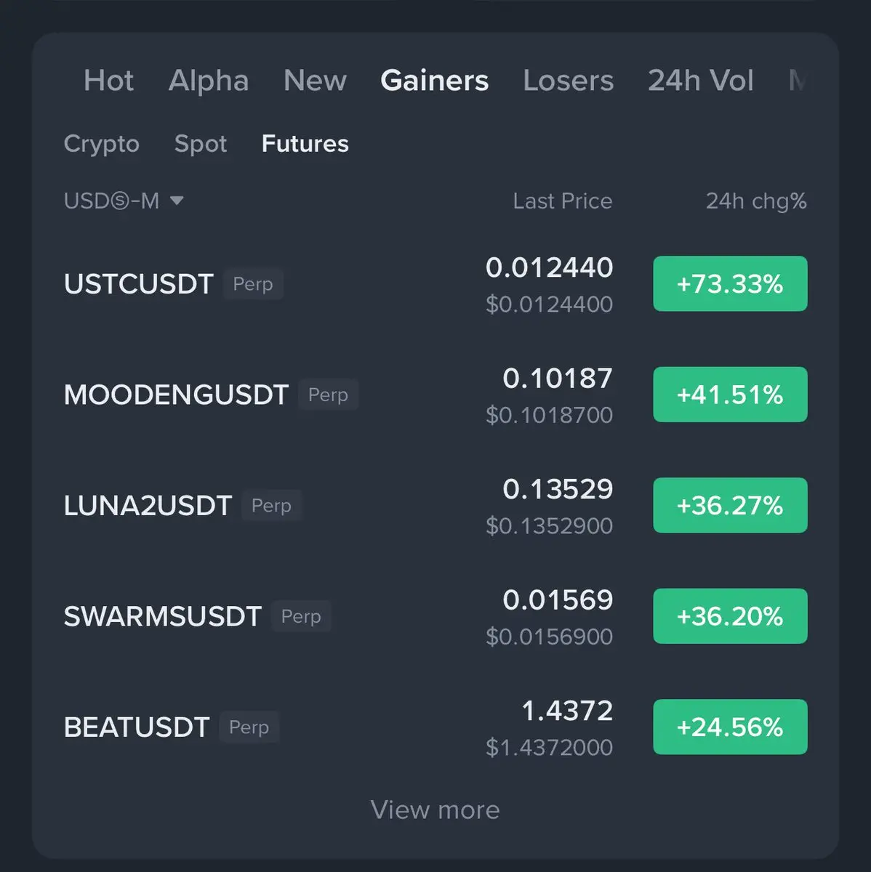
Task: Click the SWARMSUSDT +36.20% change badge
Action: (730, 616)
